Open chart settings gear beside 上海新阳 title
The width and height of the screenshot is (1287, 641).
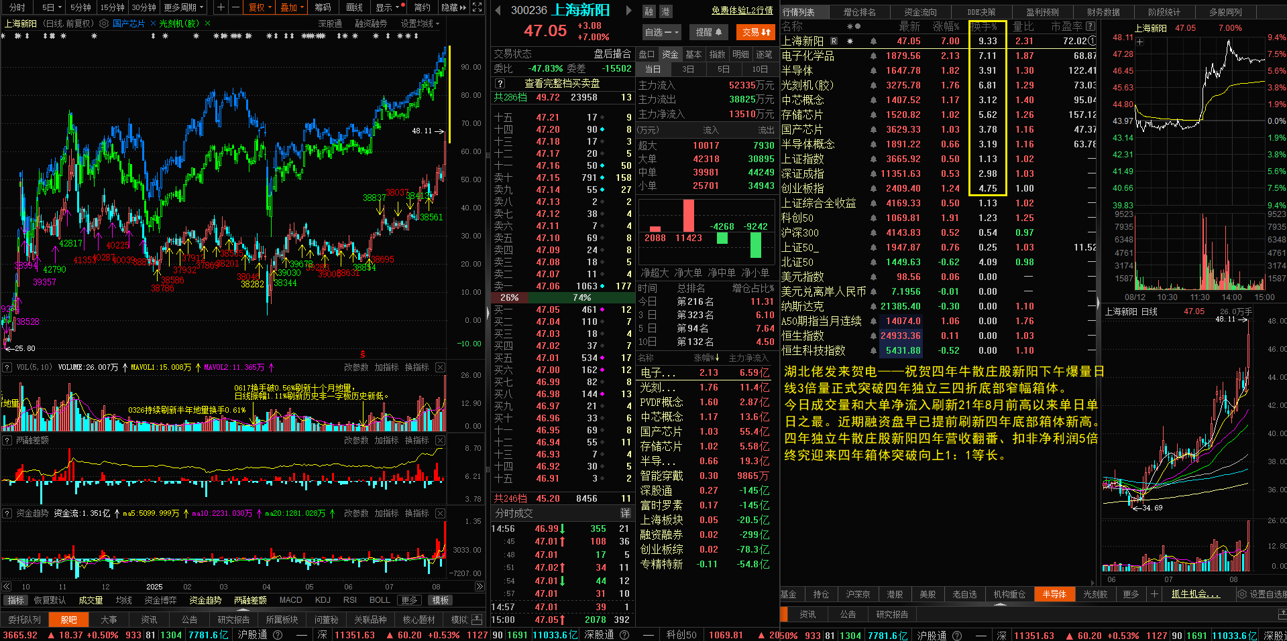click(x=104, y=23)
